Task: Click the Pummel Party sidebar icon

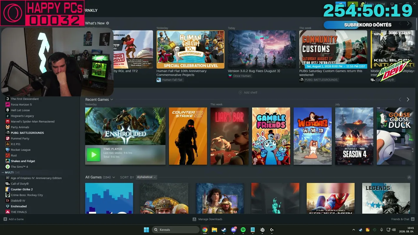Action: click(x=8, y=138)
